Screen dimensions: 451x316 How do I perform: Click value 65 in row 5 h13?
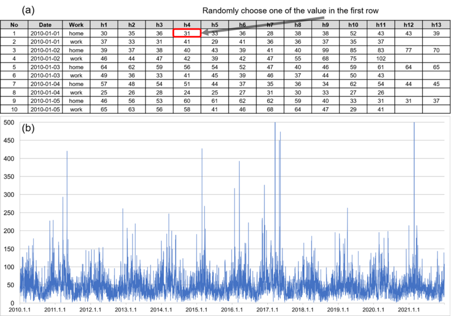pyautogui.click(x=436, y=67)
